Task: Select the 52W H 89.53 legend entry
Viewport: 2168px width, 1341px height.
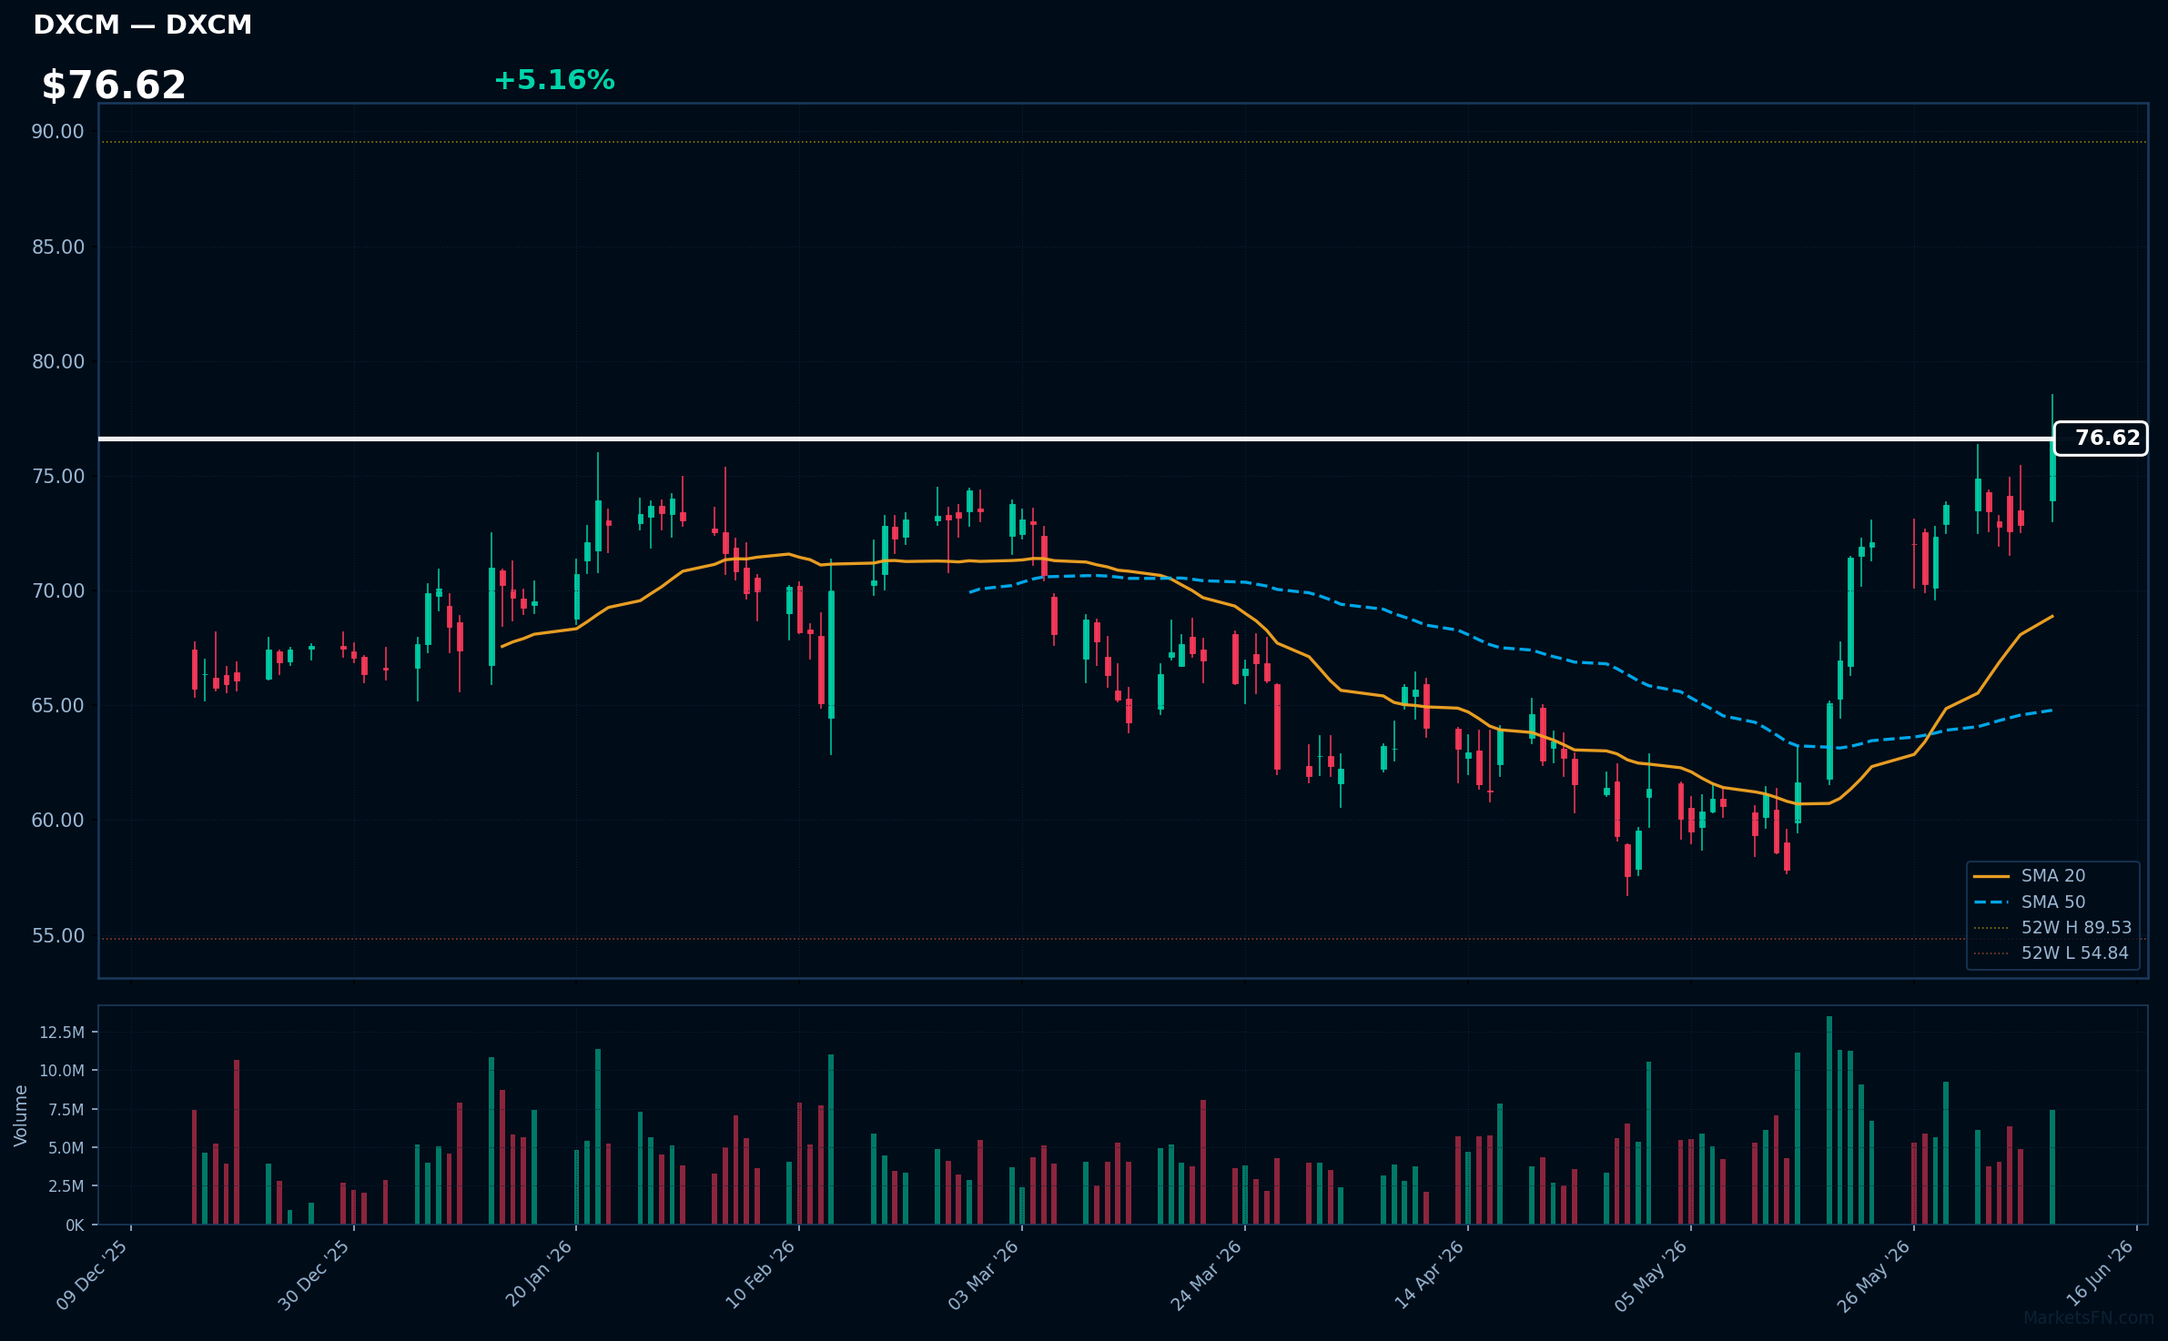Action: pos(2052,928)
